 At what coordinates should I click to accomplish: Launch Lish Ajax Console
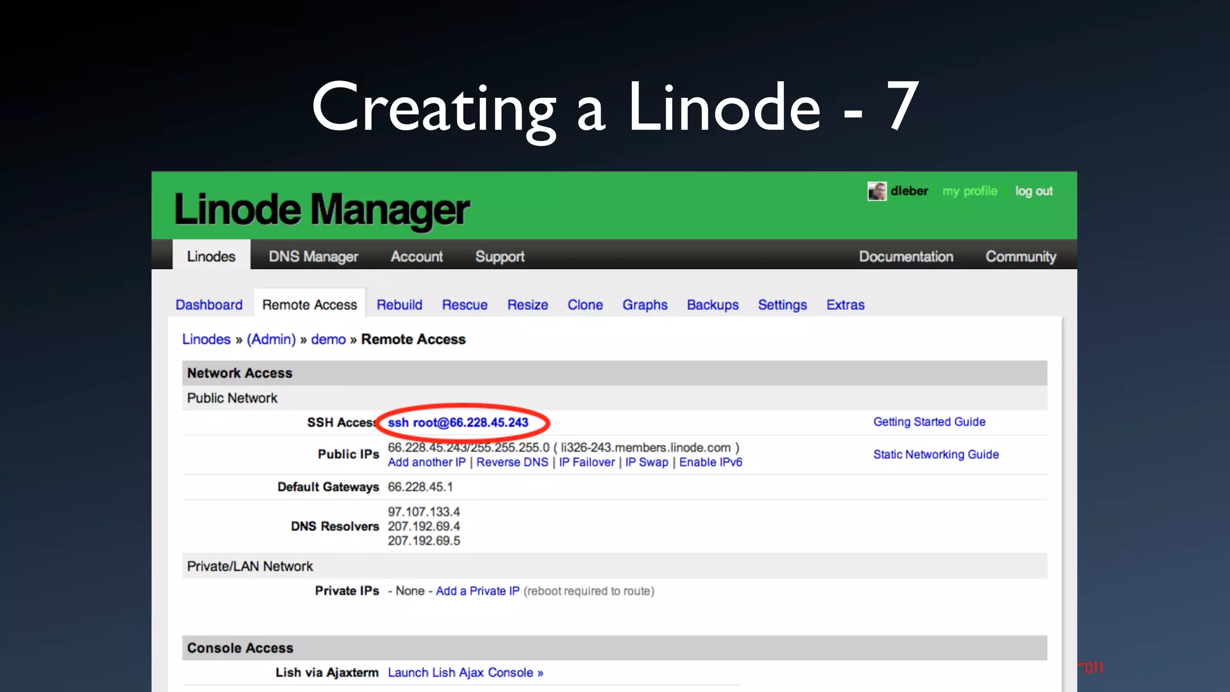(x=465, y=672)
